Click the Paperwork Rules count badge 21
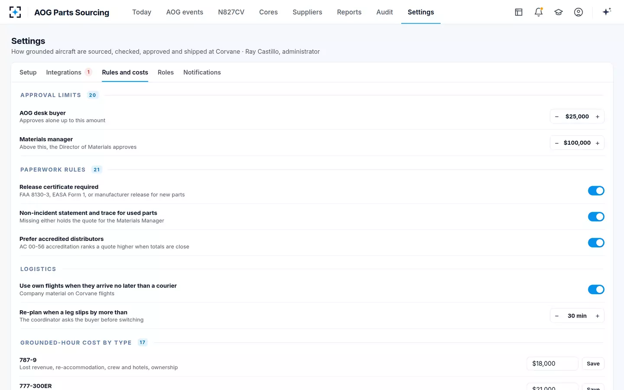Screen dimensions: 624x390 (97, 170)
